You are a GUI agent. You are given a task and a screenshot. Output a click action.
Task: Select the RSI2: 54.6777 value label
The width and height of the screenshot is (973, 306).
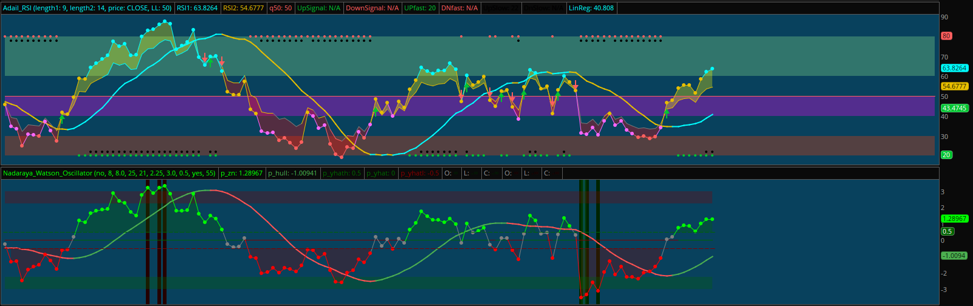click(243, 8)
